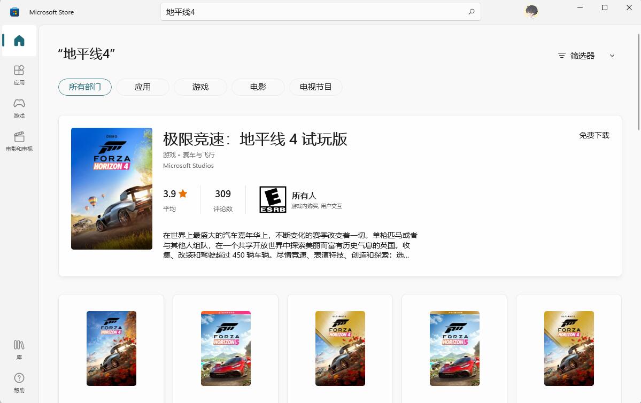Click the Microsoft Store logo icon

coord(15,12)
